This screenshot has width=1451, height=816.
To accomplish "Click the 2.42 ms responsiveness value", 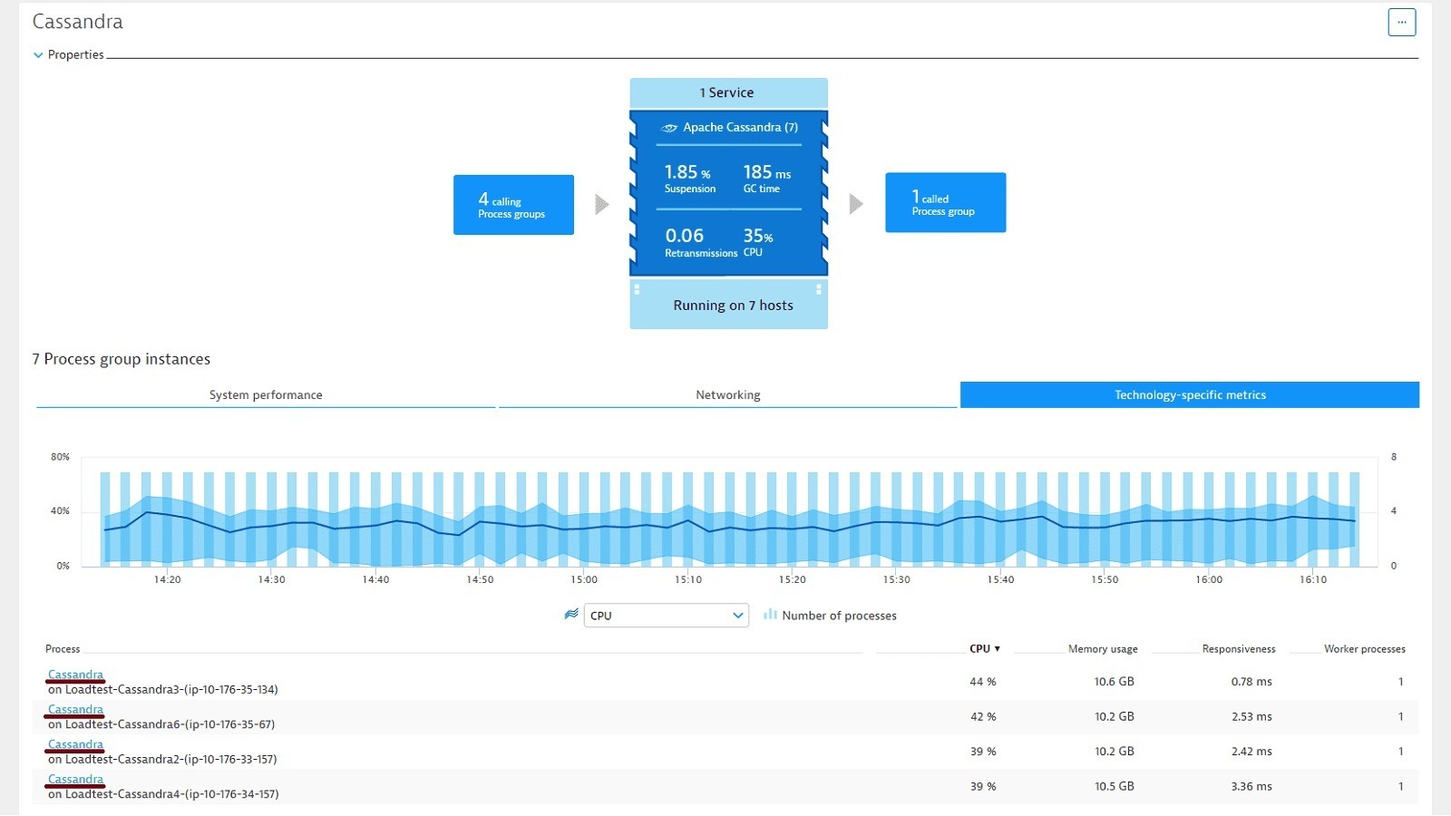I will point(1251,752).
